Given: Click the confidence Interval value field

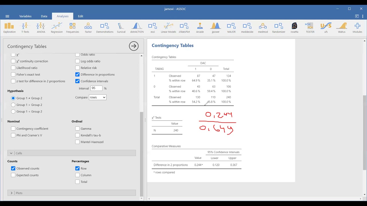Looking at the screenshot, I should [x=96, y=88].
